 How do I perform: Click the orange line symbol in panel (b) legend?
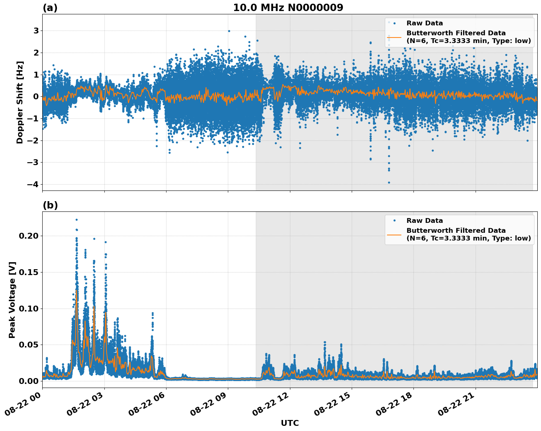tap(394, 235)
